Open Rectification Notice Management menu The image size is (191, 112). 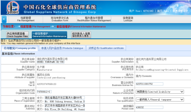94,19
